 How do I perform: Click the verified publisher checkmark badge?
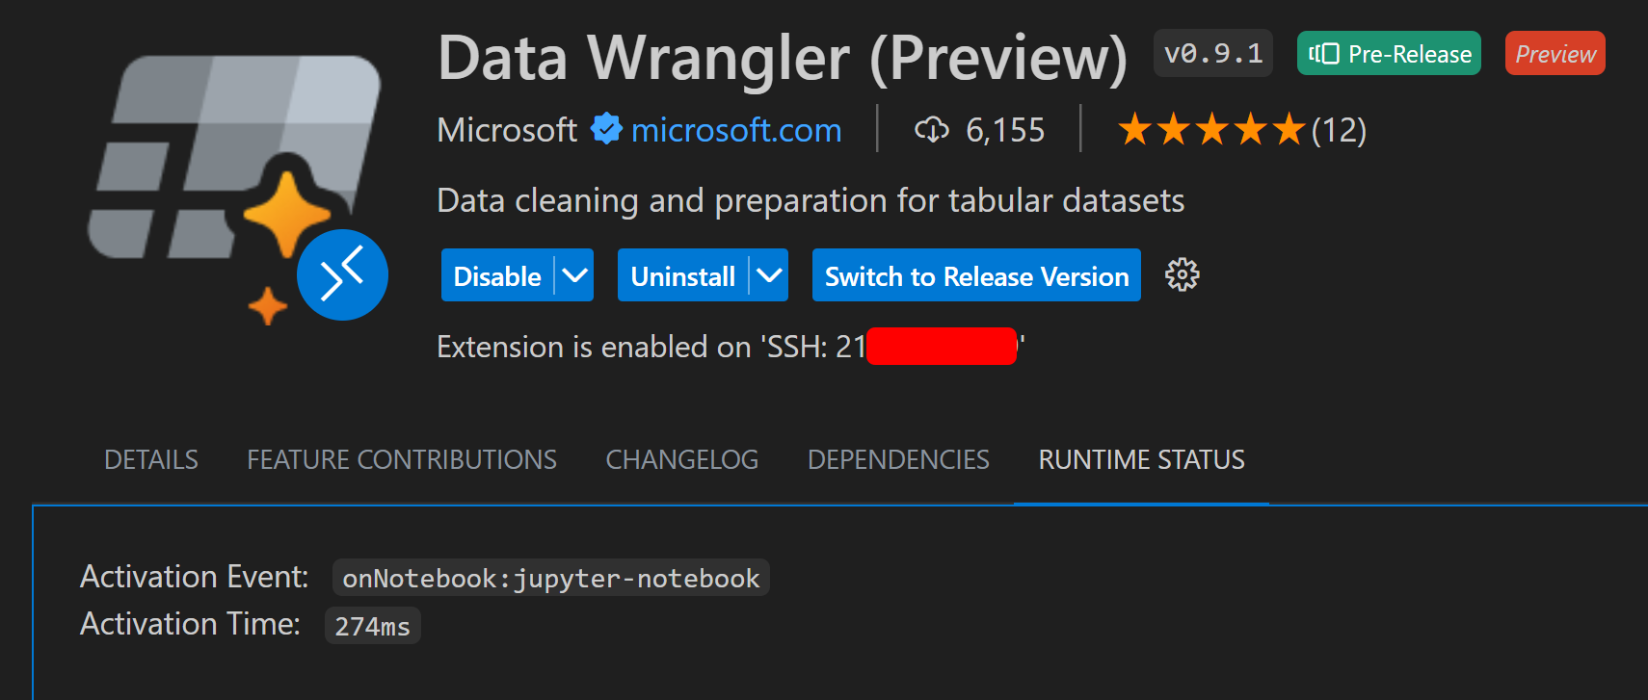[606, 127]
